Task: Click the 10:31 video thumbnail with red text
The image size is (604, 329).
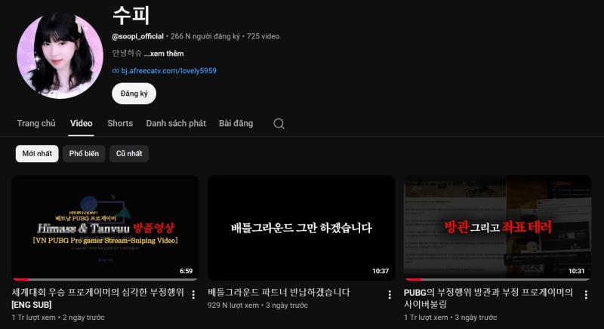Action: point(498,228)
